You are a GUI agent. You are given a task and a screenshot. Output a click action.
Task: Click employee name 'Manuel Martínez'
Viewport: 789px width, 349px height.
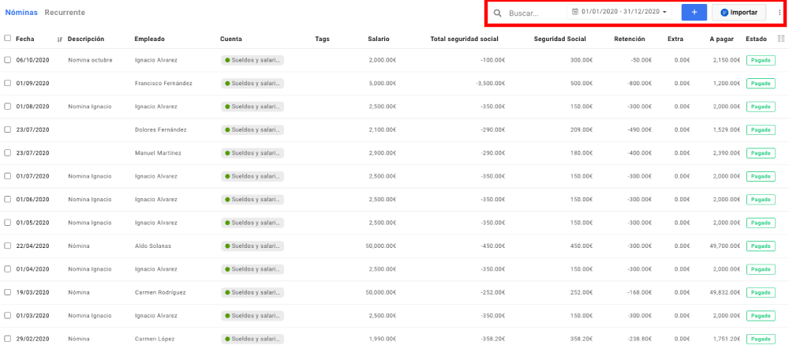158,152
